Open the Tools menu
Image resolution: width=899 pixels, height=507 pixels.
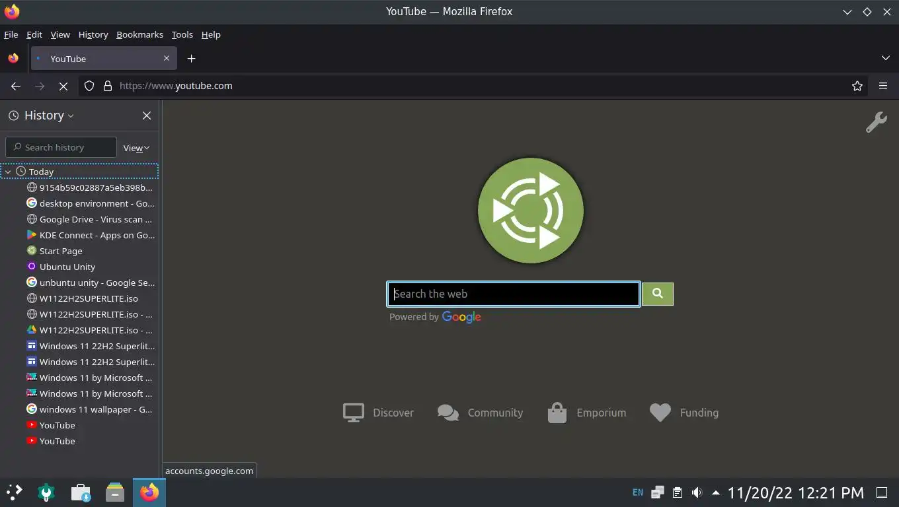182,34
